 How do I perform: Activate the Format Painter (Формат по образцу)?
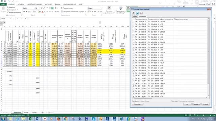click(14, 12)
